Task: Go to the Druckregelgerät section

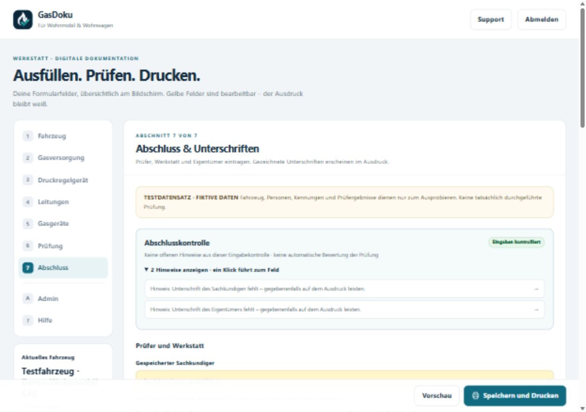Action: click(63, 180)
